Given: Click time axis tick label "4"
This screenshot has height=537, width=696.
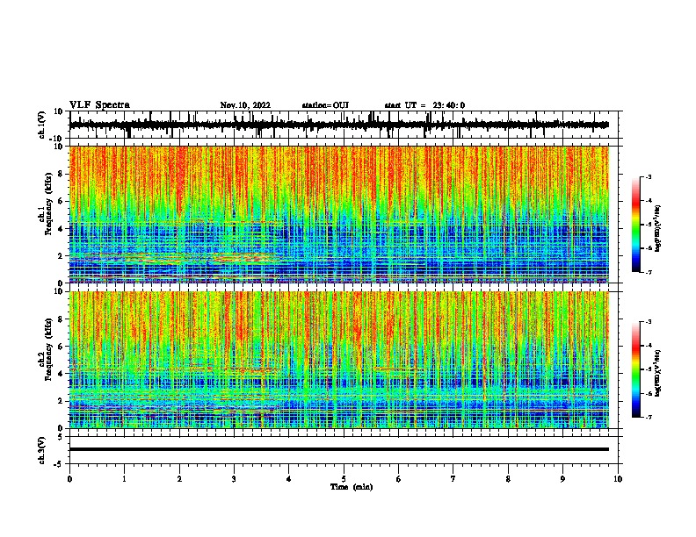Looking at the screenshot, I should click(x=289, y=479).
